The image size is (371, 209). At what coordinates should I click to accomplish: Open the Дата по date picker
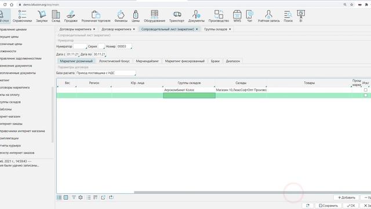tap(99, 54)
